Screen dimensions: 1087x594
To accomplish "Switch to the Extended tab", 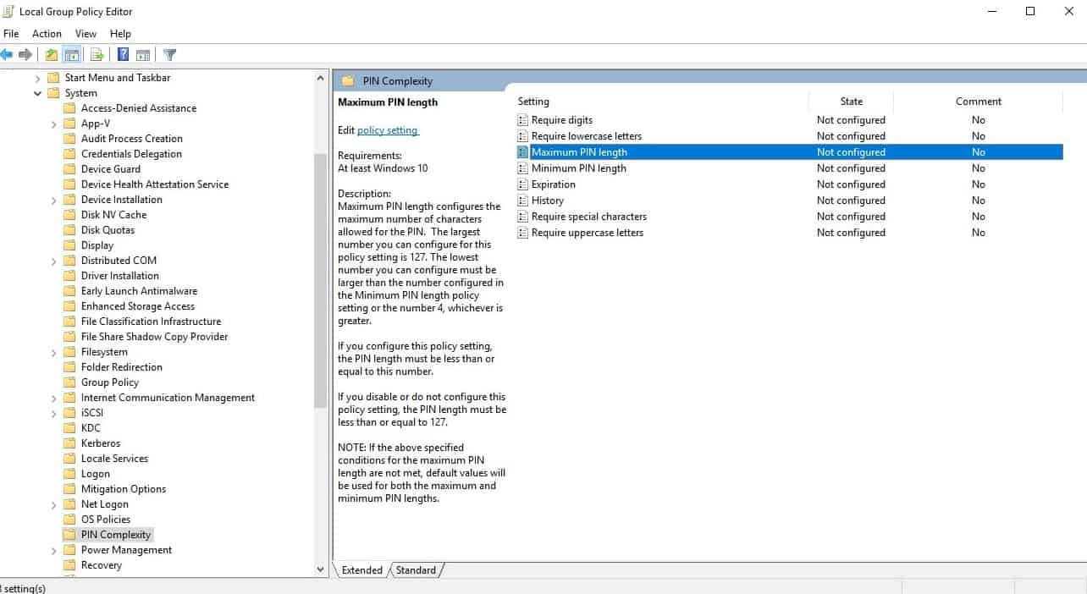I will click(x=361, y=570).
